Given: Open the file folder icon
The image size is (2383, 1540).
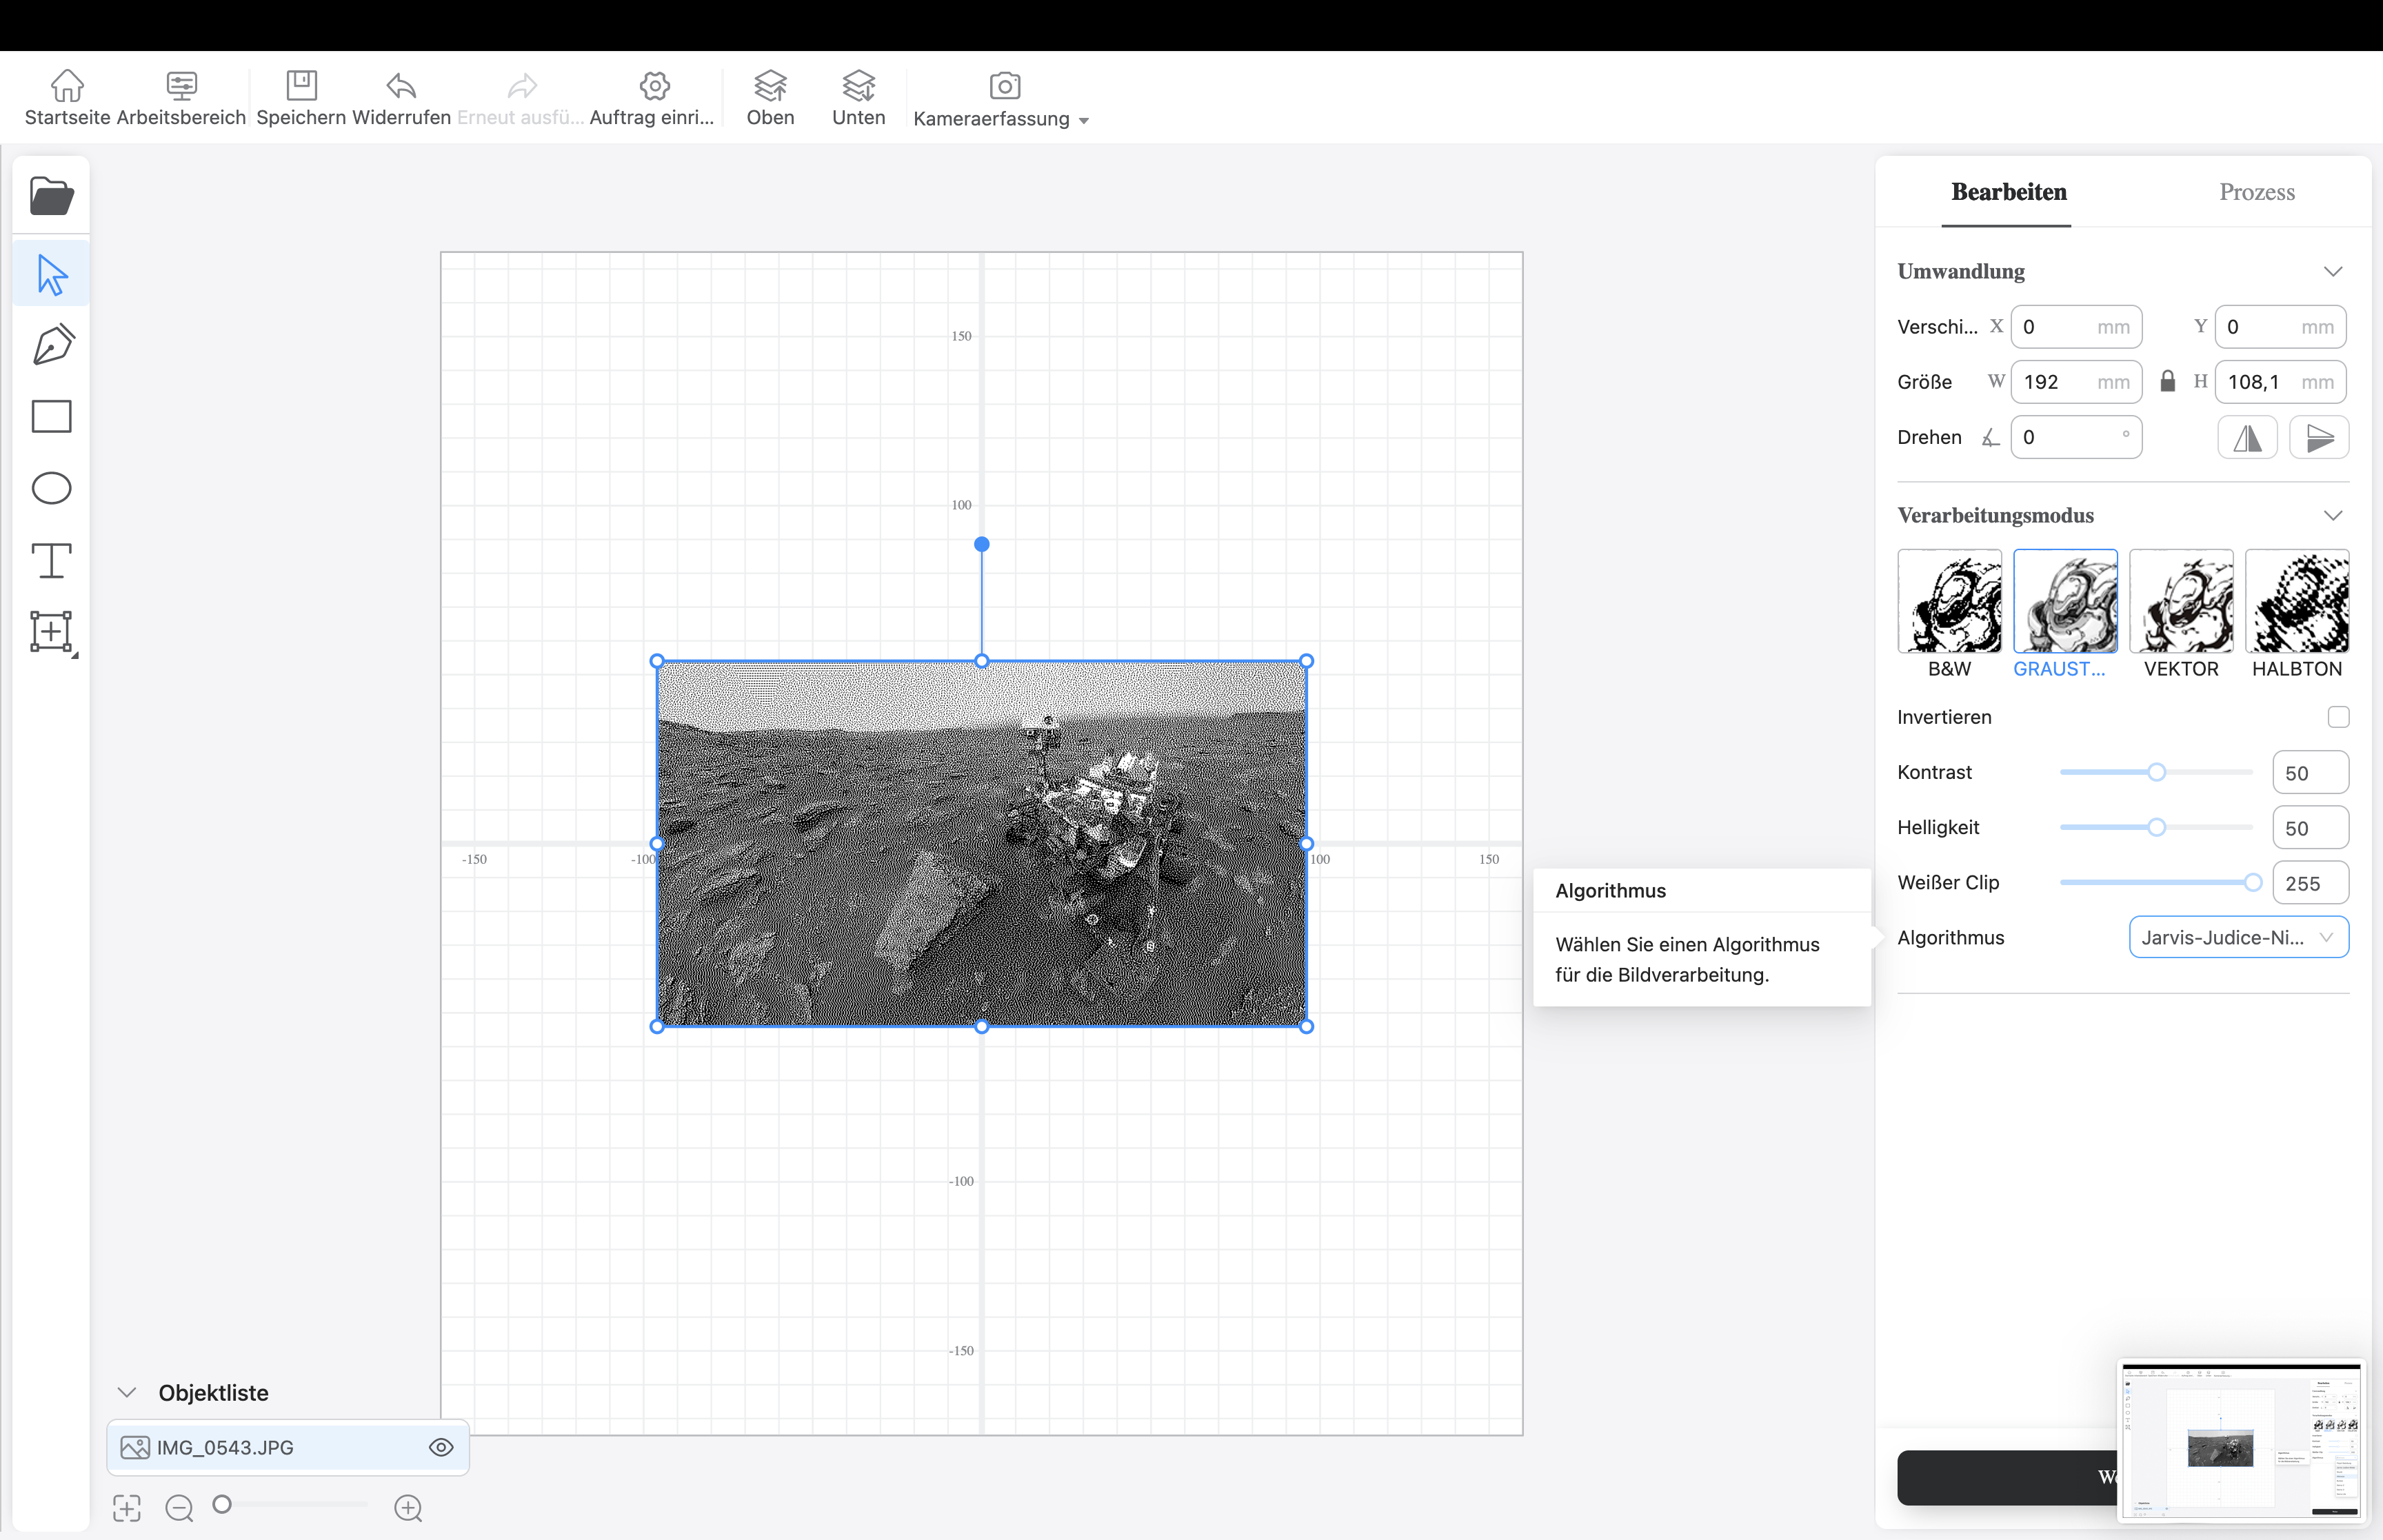Looking at the screenshot, I should [x=51, y=196].
